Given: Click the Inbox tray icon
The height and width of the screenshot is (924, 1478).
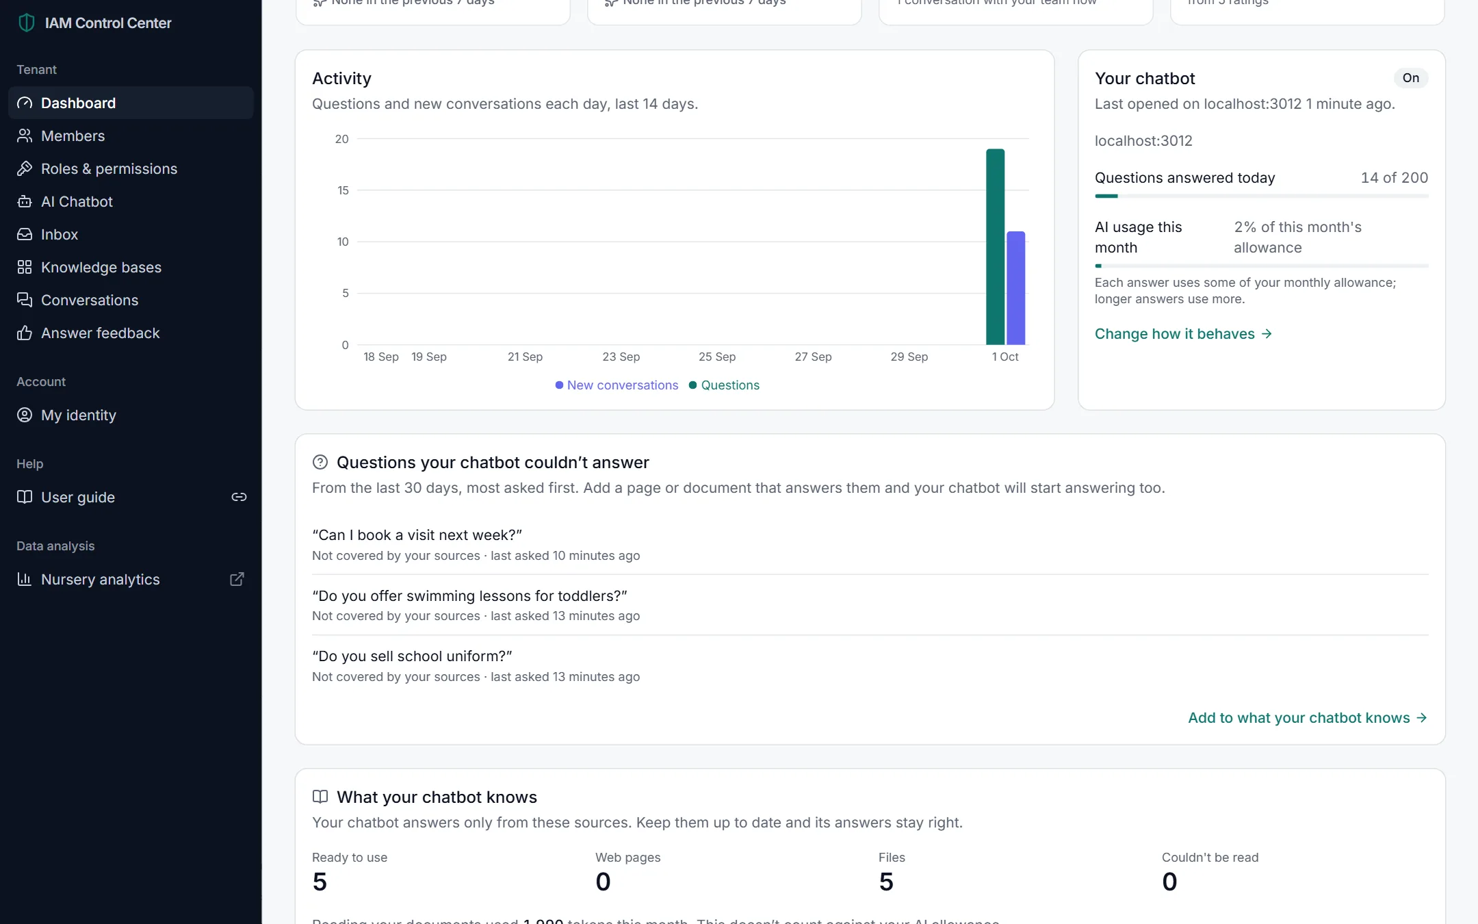Looking at the screenshot, I should coord(25,234).
